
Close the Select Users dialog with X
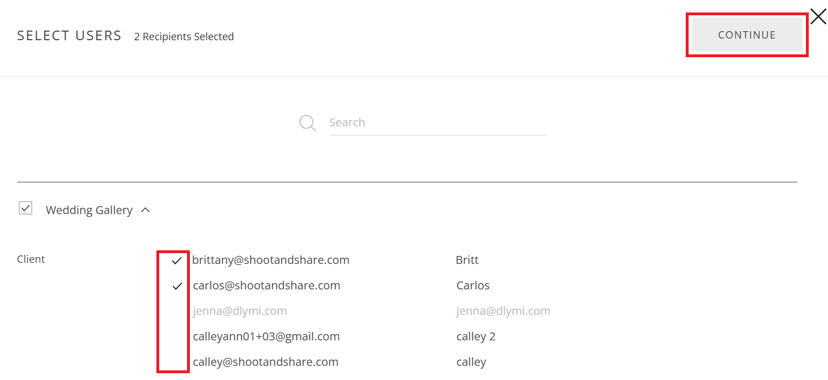coord(818,16)
